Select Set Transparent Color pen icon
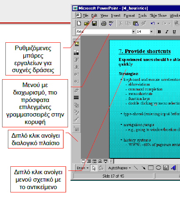 76,119
